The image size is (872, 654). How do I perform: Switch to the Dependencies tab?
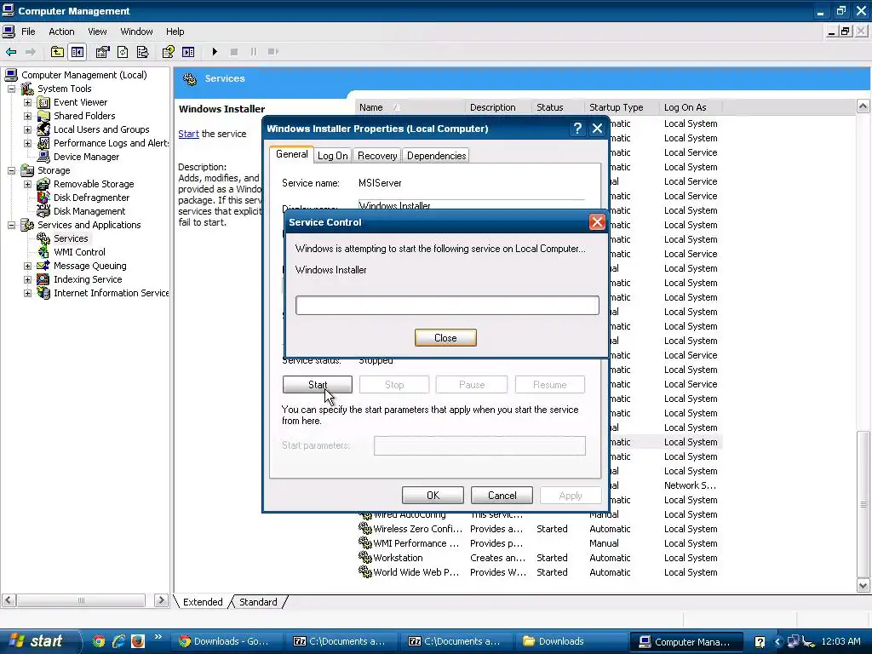[x=437, y=156]
